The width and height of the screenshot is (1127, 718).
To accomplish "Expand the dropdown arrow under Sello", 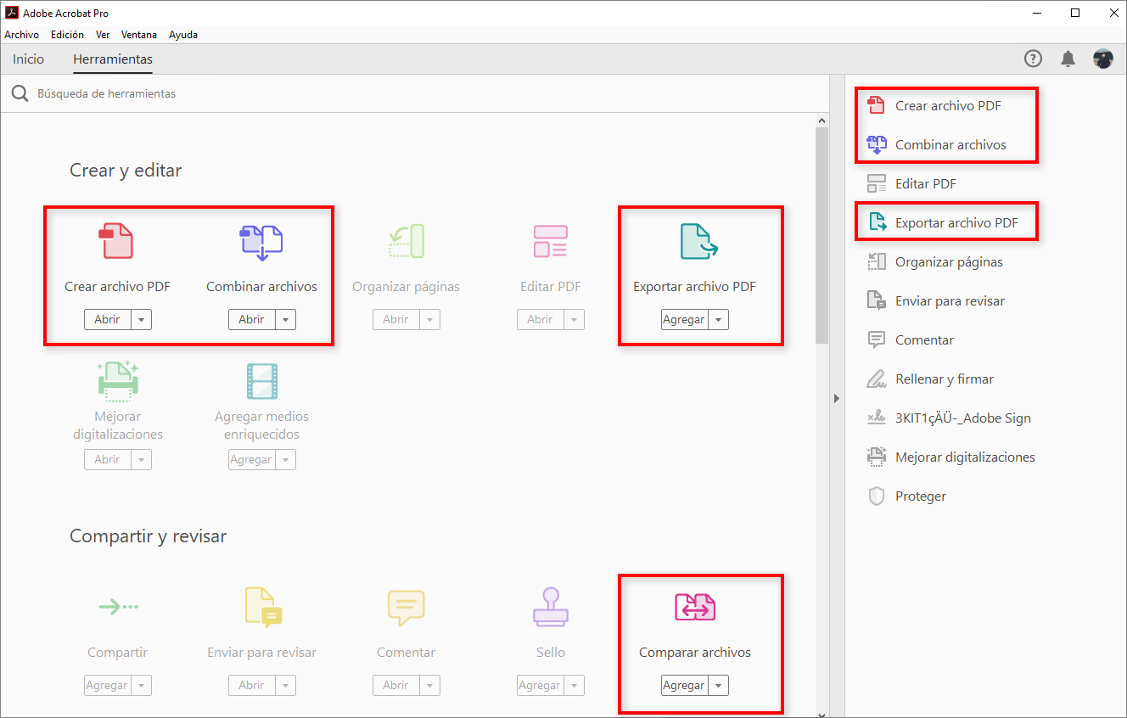I will click(x=574, y=686).
